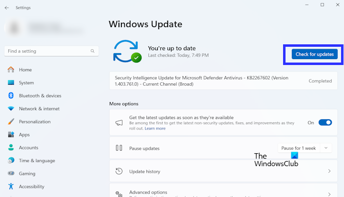Open Update history row
Screen dimensions: 344x197
click(x=223, y=171)
